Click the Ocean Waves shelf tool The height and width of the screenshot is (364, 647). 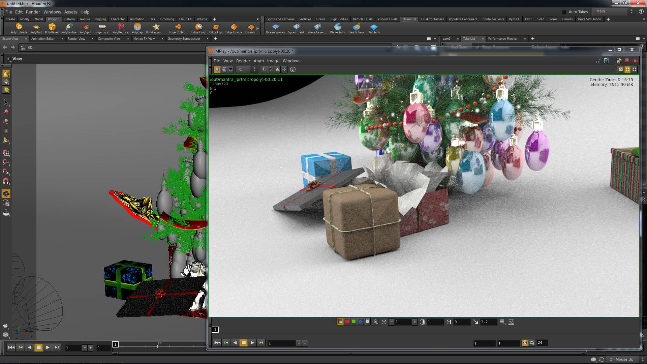[275, 28]
